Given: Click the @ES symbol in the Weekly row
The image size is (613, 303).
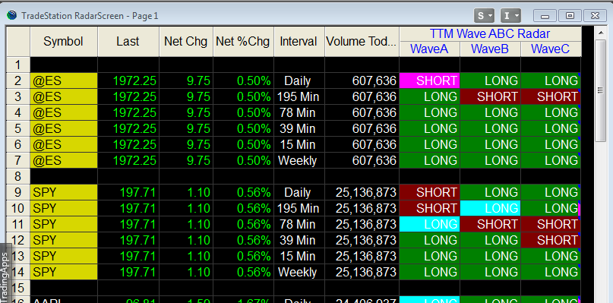Looking at the screenshot, I should (x=63, y=160).
